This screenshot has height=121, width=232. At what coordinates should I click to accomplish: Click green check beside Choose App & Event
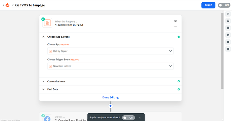179,37
